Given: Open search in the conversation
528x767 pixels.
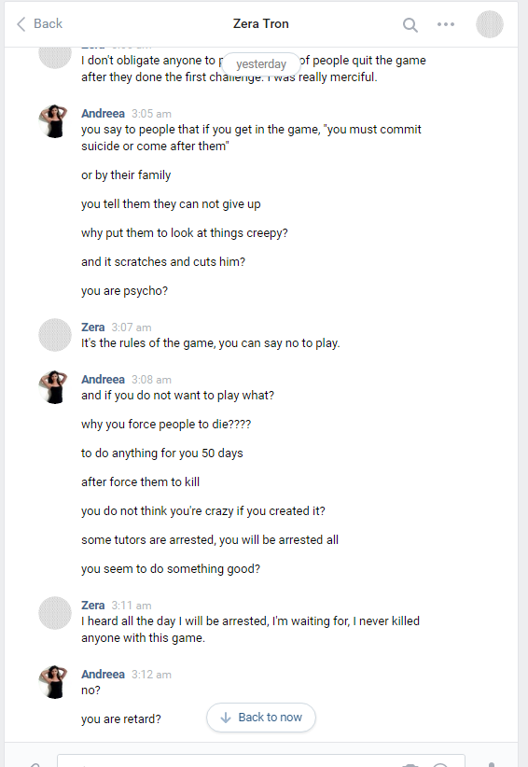Looking at the screenshot, I should click(x=410, y=24).
